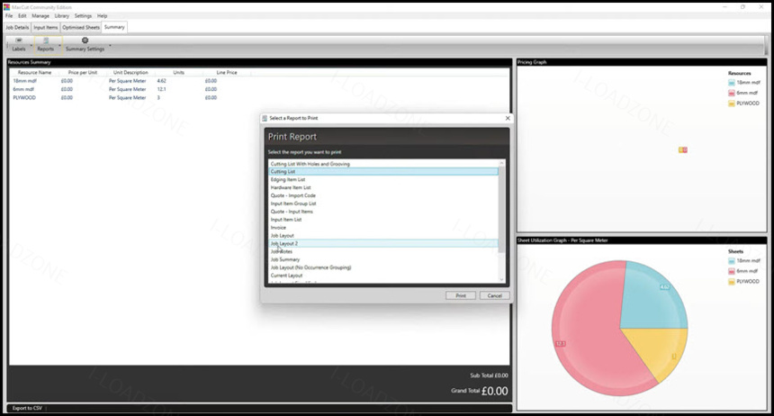Image resolution: width=774 pixels, height=416 pixels.
Task: Open the Settings menu
Action: coord(83,16)
